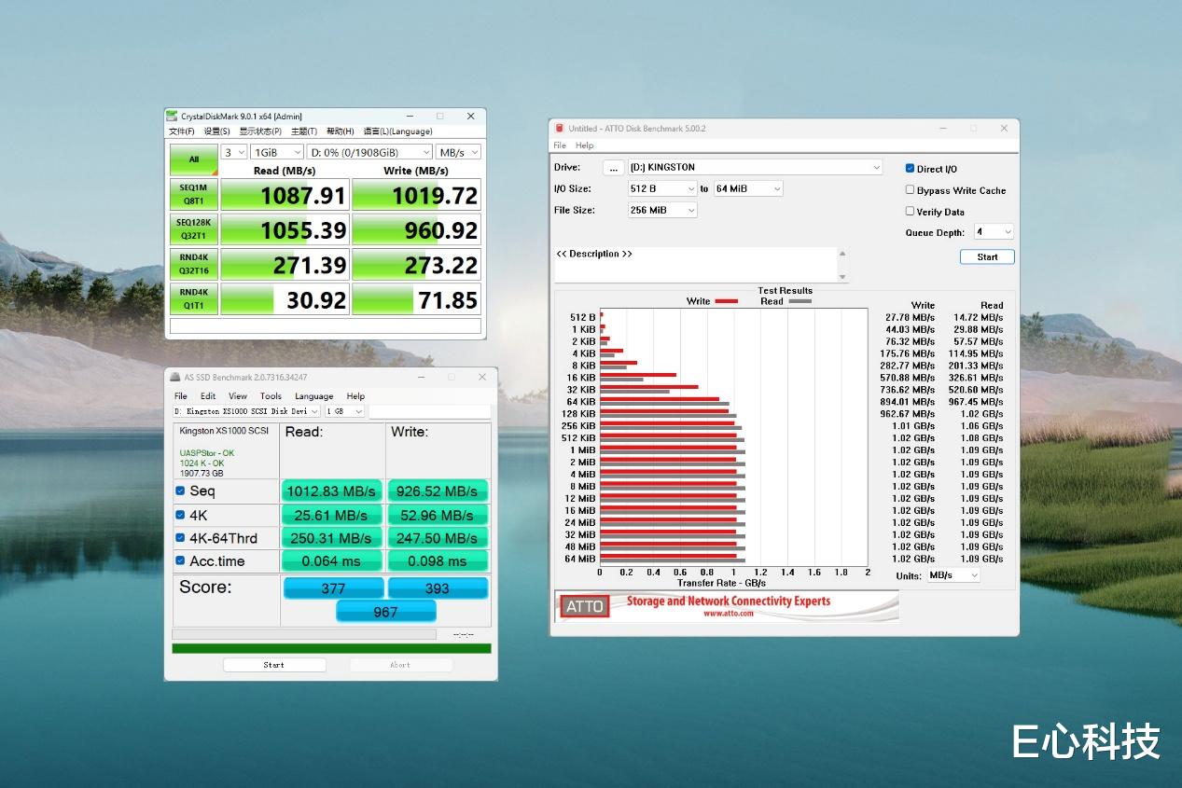Screen dimensions: 1182x788
Task: Click the gray Read legend swatch
Action: (800, 301)
